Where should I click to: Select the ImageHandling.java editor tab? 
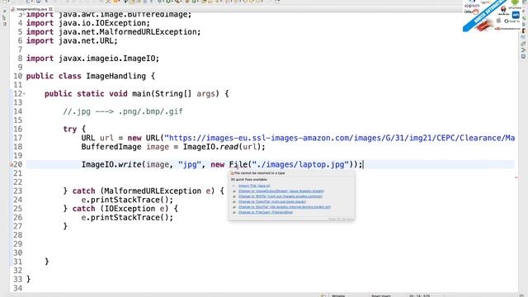coord(32,9)
